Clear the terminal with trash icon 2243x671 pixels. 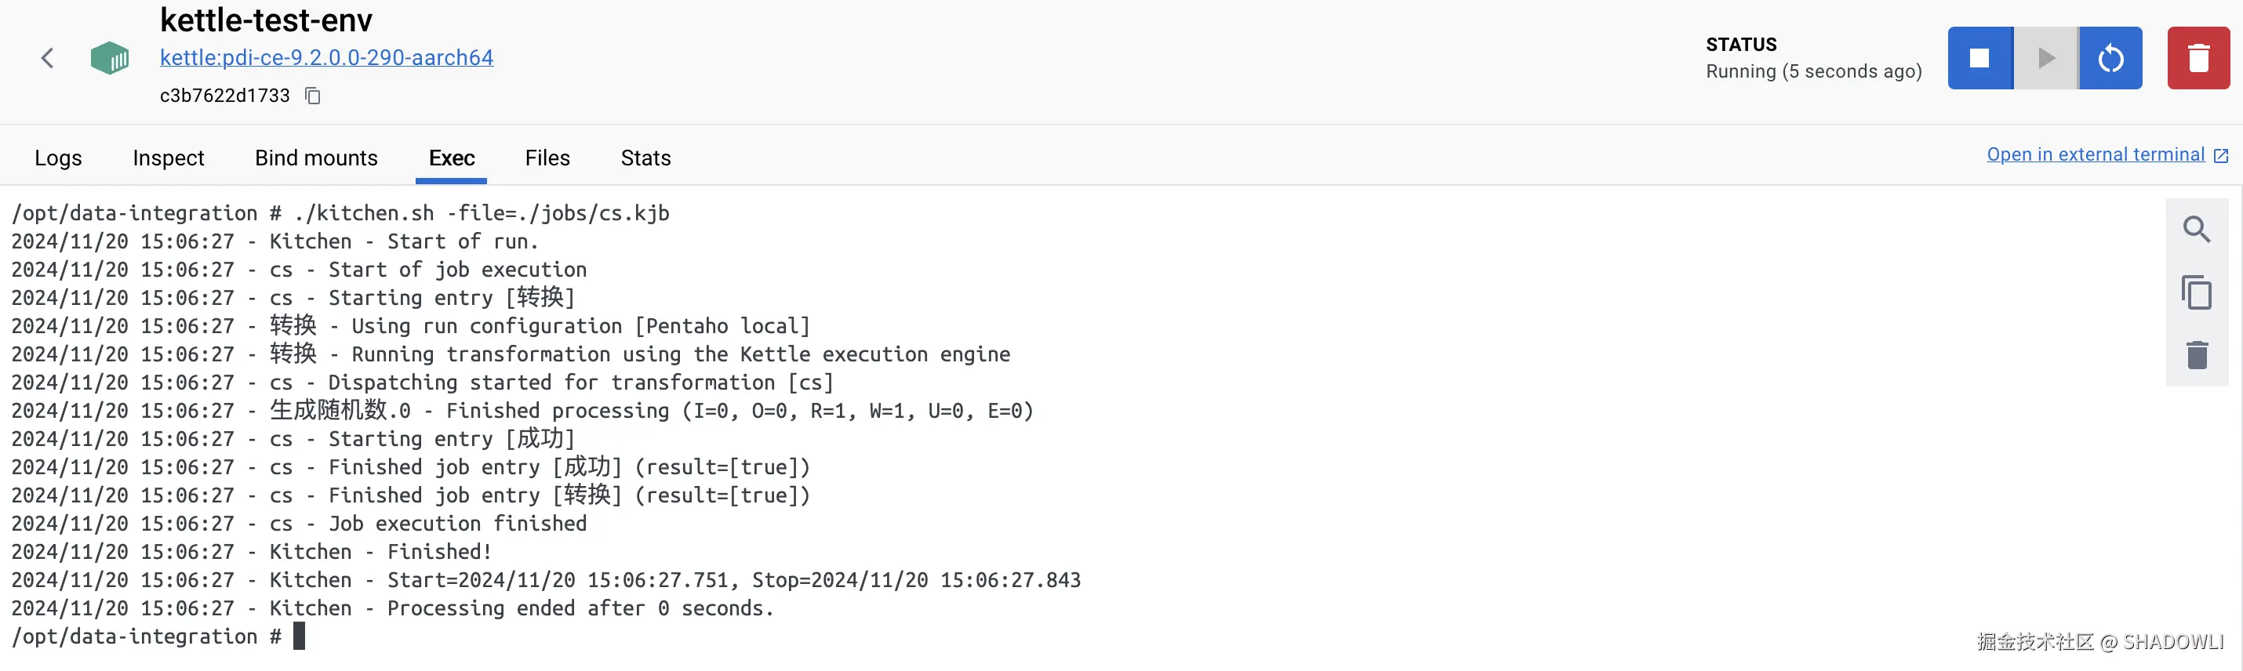pyautogui.click(x=2196, y=355)
